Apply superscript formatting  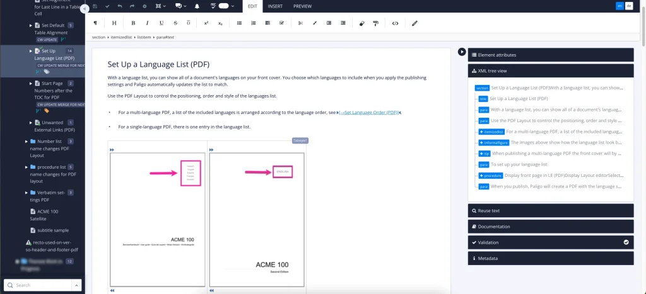206,23
